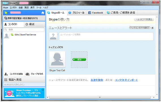The image size is (161, 102).
Task: Open the ツール menu
Action: [39, 7]
